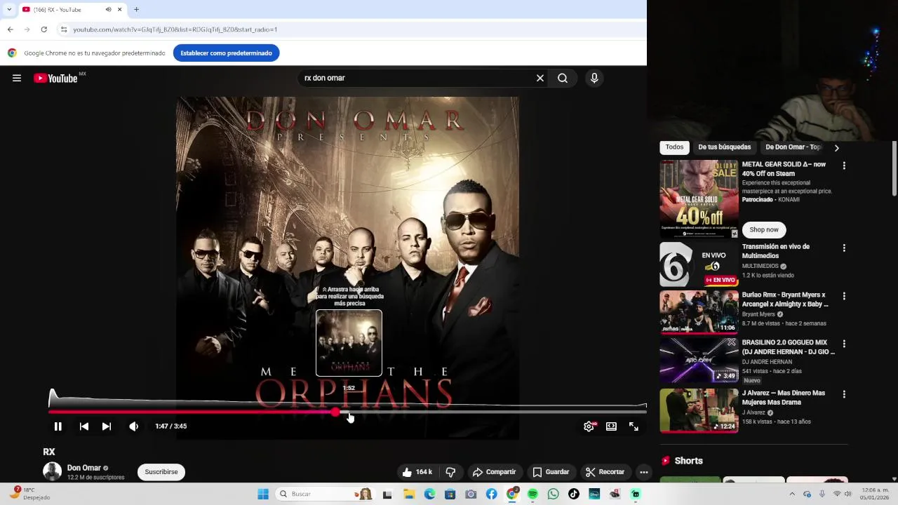Open options for Metal Gear Solid ad

pos(844,166)
